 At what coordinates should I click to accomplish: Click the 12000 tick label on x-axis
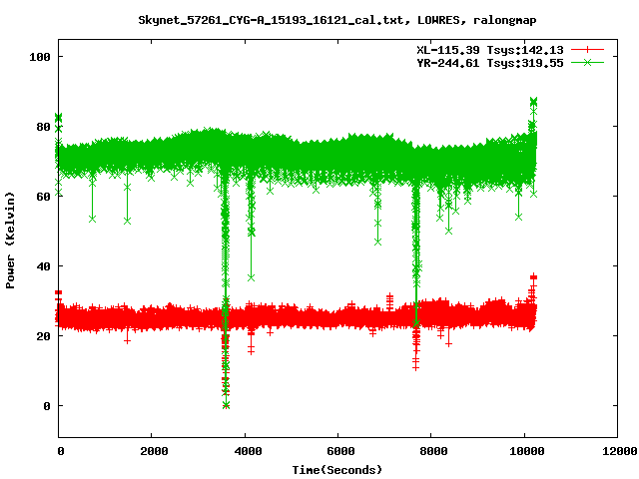pyautogui.click(x=616, y=452)
